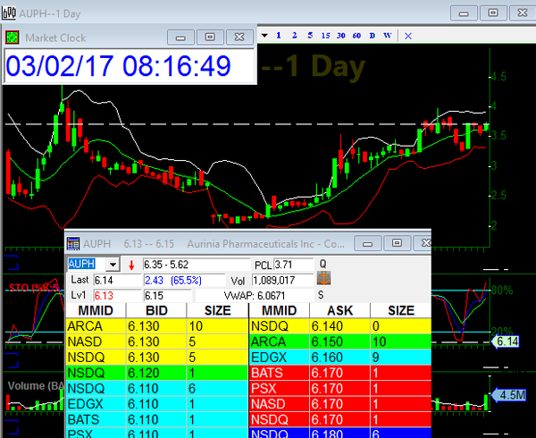Select the EDGX ask row at 6.160
Image resolution: width=536 pixels, height=438 pixels.
click(x=339, y=356)
